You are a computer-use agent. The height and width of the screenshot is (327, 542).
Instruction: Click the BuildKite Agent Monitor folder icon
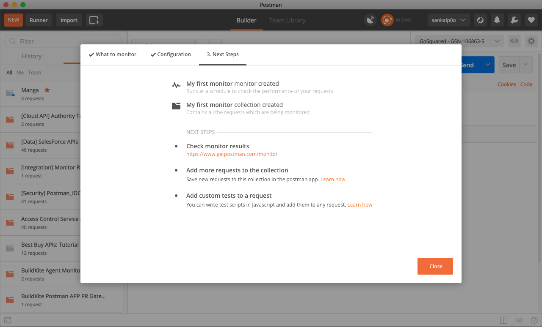(10, 274)
